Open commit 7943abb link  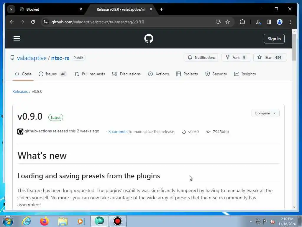(217, 132)
